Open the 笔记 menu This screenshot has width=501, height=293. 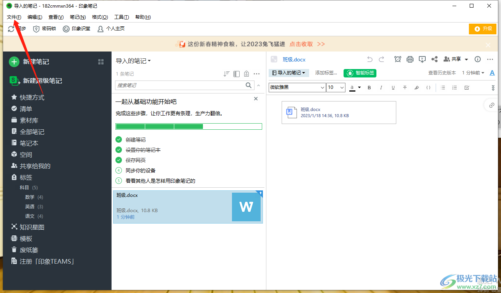coord(78,17)
